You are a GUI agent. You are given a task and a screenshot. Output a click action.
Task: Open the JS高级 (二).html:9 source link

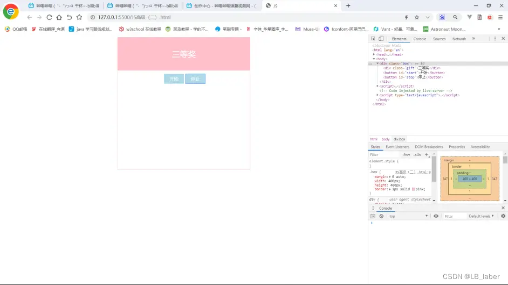[x=413, y=172]
